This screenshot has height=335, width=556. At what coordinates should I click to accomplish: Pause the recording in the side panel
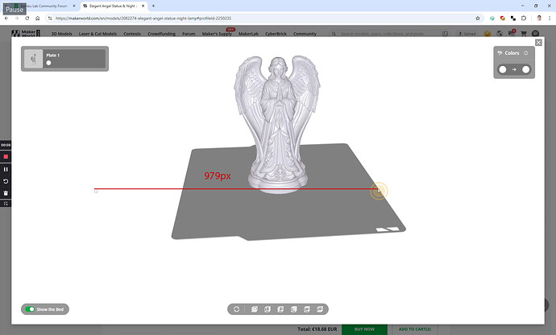6,169
